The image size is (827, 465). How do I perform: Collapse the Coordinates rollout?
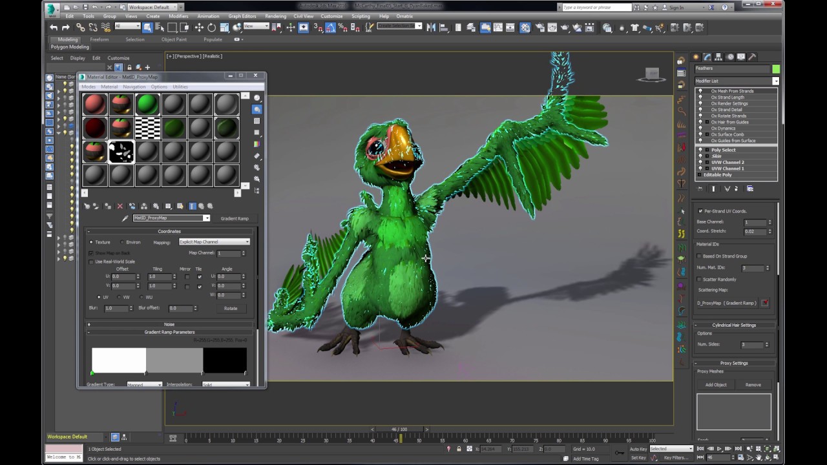[x=169, y=231]
